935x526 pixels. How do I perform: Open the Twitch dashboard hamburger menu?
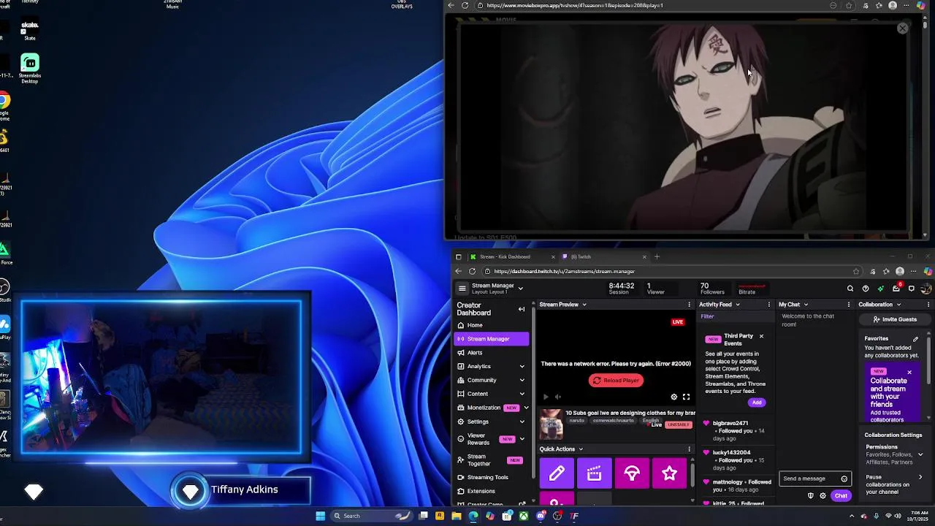pyautogui.click(x=462, y=289)
